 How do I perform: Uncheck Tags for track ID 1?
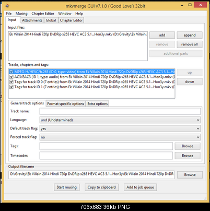click(11, 87)
